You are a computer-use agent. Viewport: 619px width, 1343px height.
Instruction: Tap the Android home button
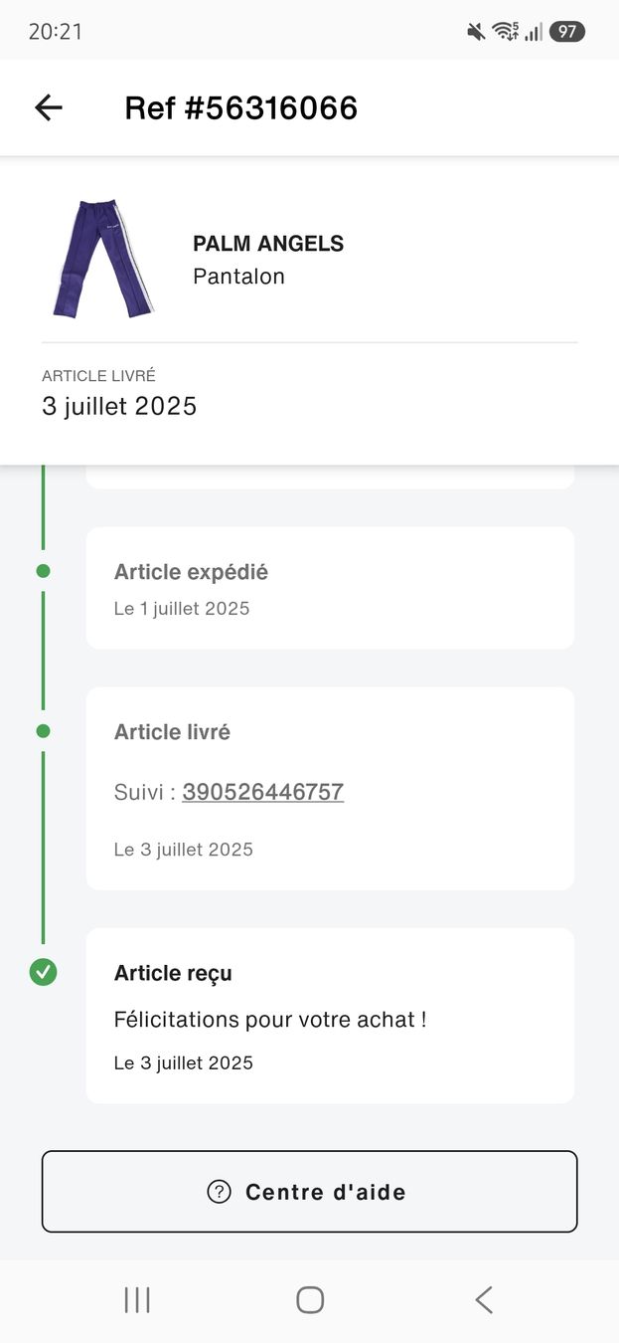tap(310, 1299)
